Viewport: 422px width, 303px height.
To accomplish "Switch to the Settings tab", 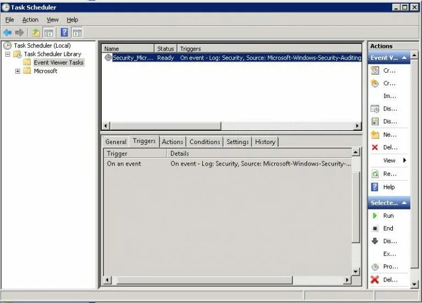I will (237, 142).
